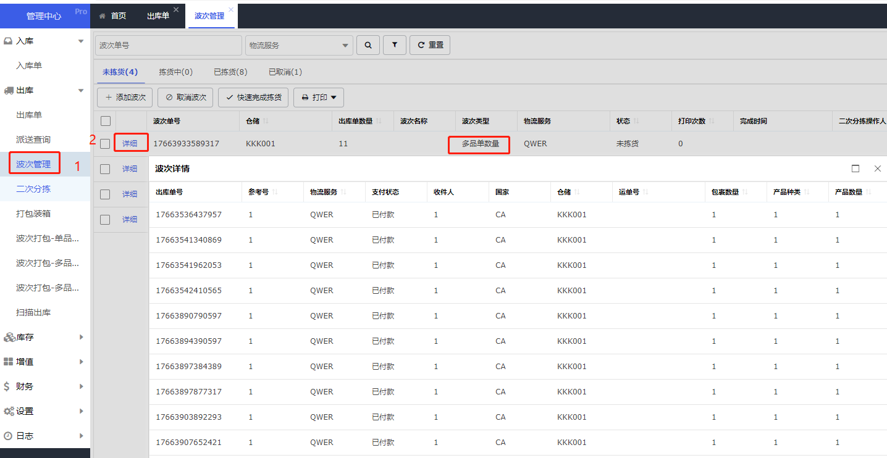Expand the 增值 menu arrow
The width and height of the screenshot is (887, 458).
[82, 362]
